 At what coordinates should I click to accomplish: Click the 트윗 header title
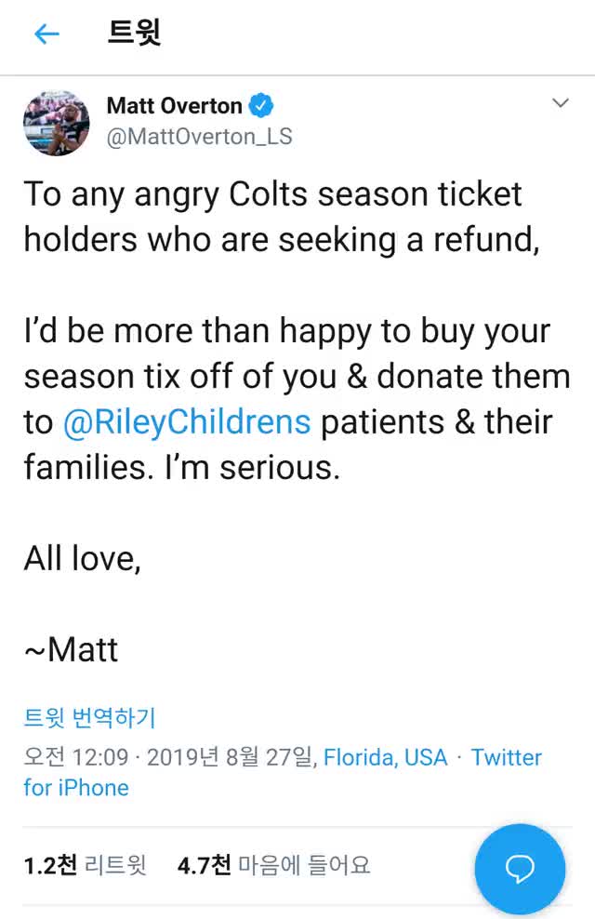134,33
